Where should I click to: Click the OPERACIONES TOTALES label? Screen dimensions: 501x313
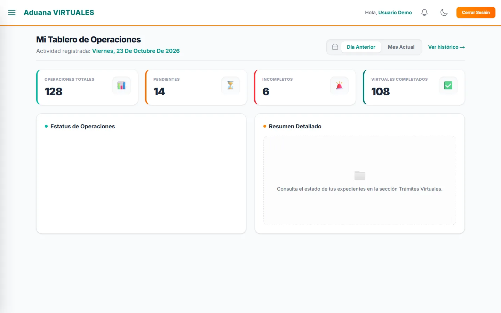69,79
